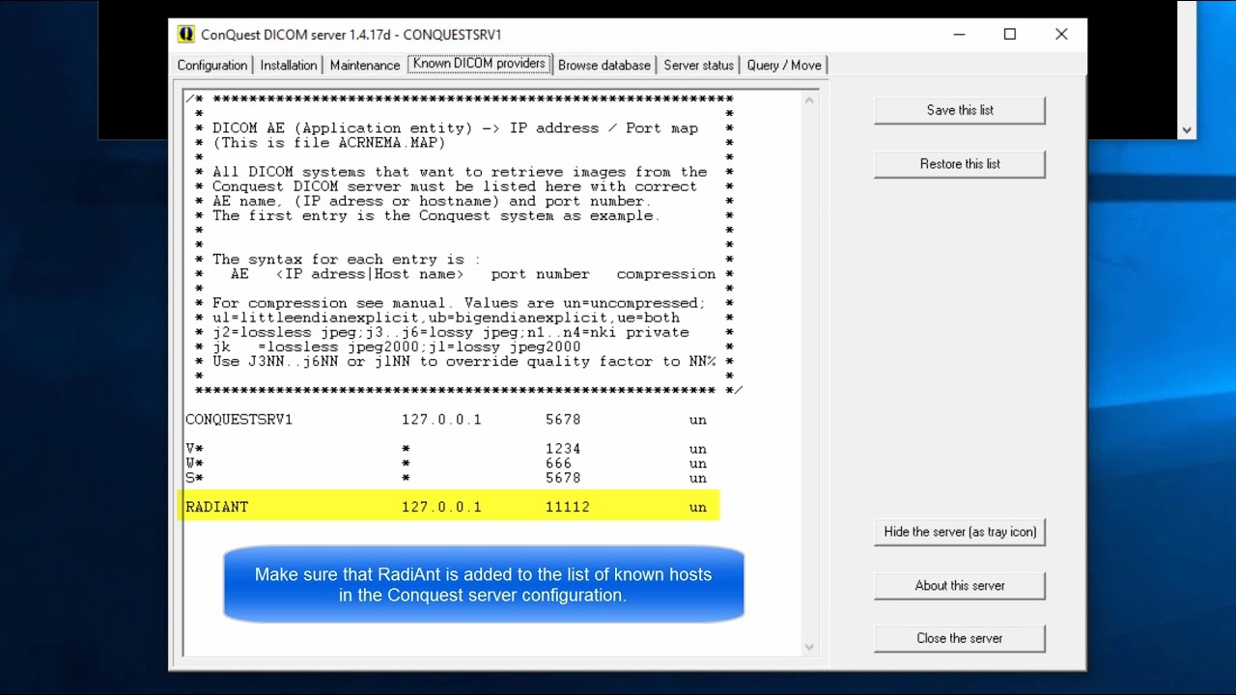Minimize the ConQuest window
This screenshot has width=1236, height=695.
pos(959,34)
